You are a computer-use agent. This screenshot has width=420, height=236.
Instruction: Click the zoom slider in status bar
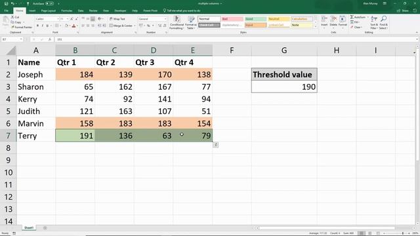(396, 233)
